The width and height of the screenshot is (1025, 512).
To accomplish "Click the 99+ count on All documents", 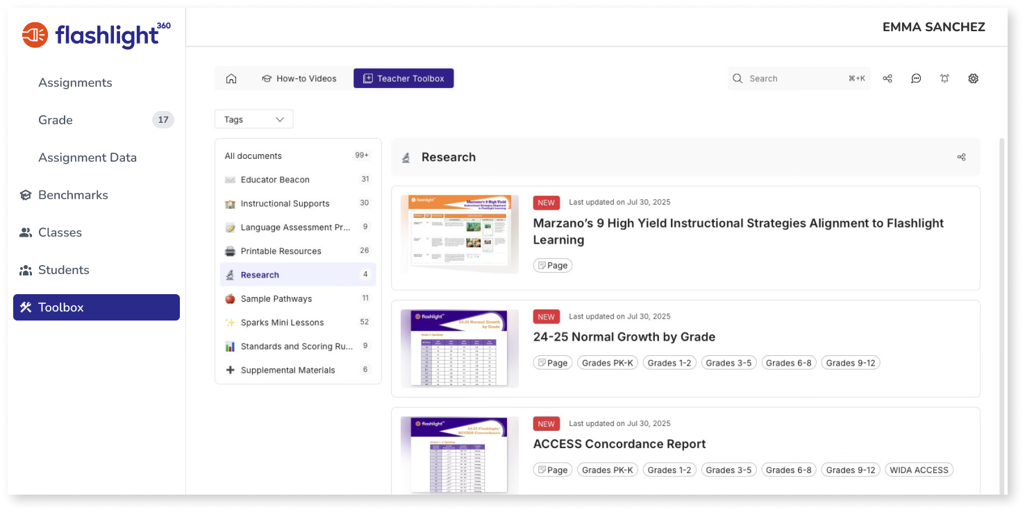I will [362, 155].
